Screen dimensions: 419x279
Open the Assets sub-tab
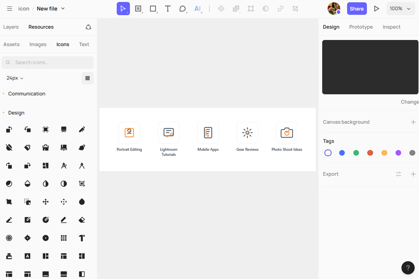click(11, 44)
